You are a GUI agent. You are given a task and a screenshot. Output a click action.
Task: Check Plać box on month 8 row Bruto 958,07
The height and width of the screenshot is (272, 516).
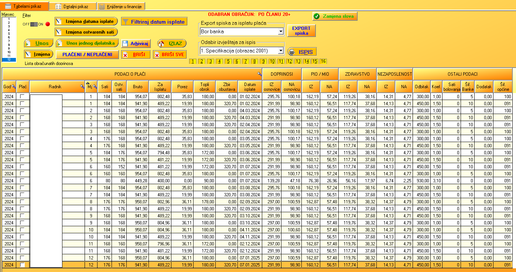coord(22,202)
